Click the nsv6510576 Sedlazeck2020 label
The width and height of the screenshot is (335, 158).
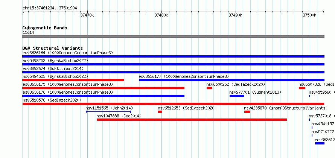[52, 100]
